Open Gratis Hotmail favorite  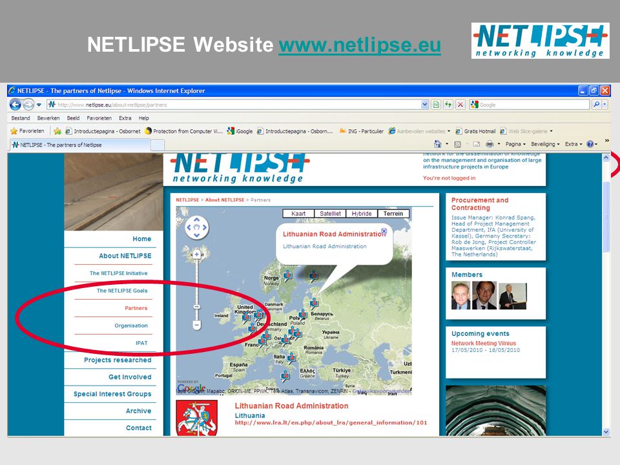[475, 131]
